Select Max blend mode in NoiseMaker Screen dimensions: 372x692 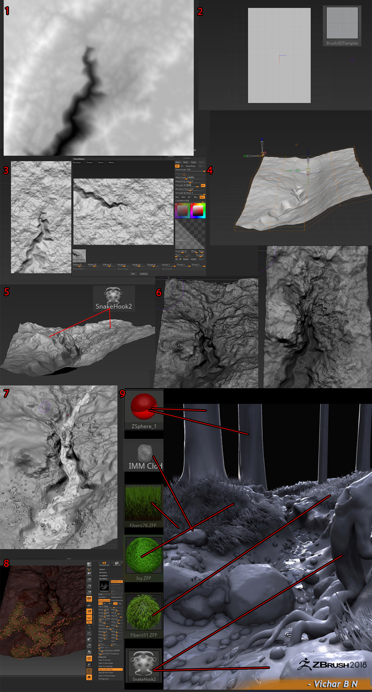pyautogui.click(x=202, y=197)
